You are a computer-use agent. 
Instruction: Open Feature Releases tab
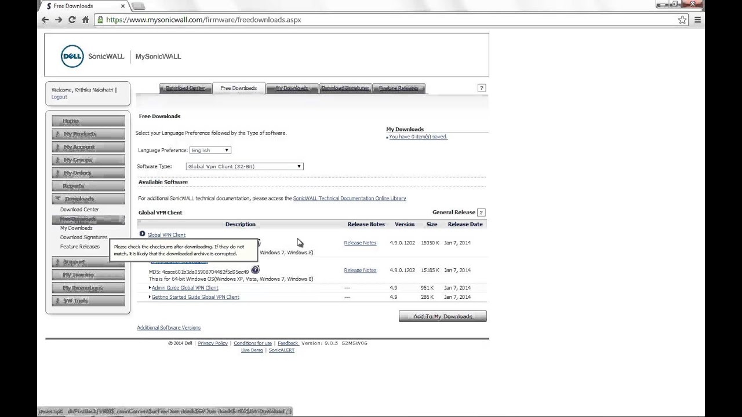click(399, 88)
